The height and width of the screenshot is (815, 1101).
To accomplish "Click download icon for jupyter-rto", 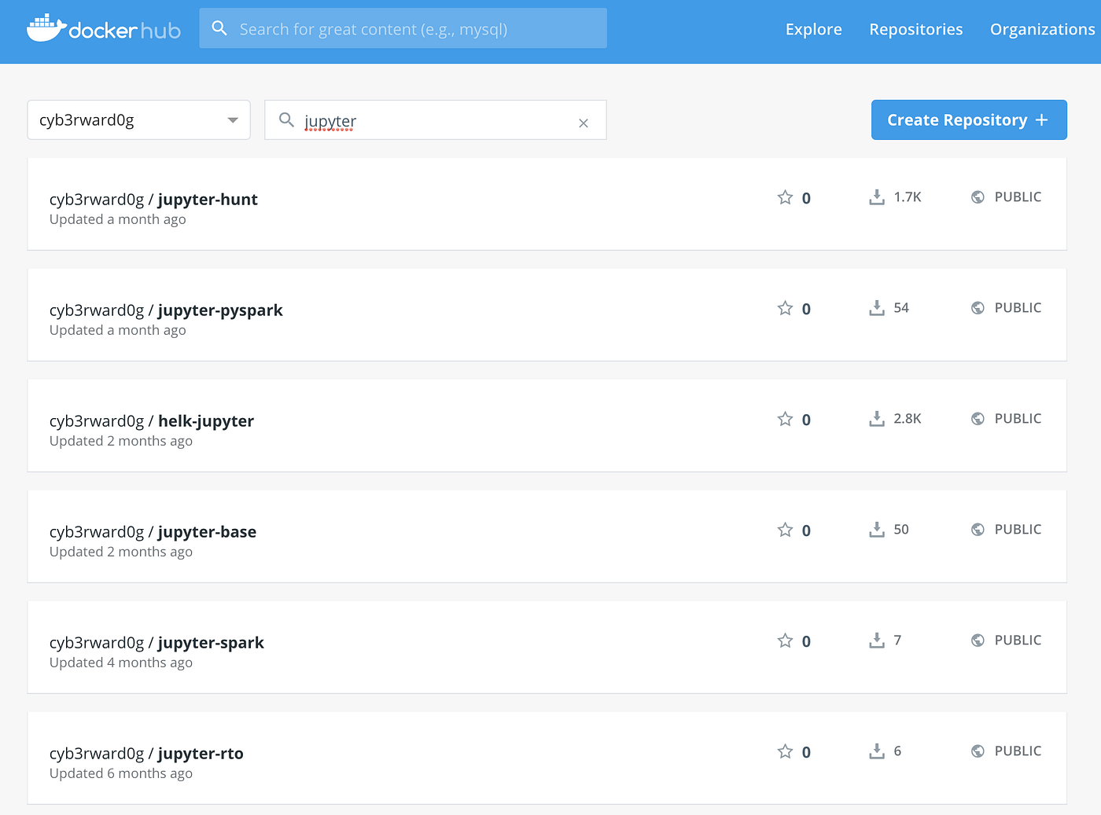I will 877,751.
